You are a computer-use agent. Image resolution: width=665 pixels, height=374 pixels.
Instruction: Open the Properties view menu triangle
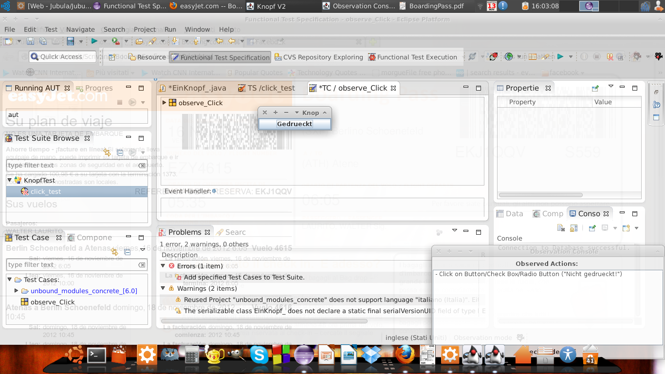611,86
